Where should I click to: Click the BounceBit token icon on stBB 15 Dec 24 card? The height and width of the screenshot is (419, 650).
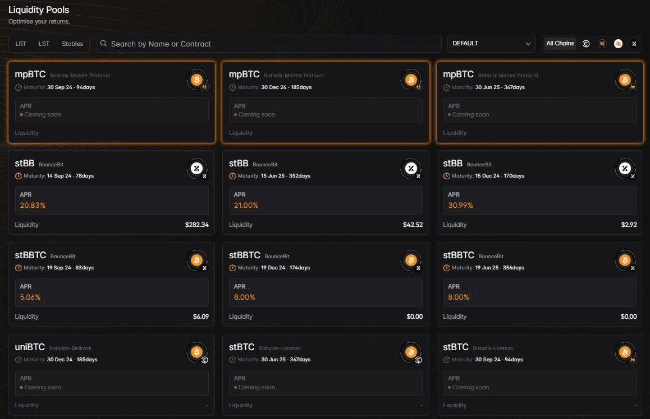pos(625,168)
